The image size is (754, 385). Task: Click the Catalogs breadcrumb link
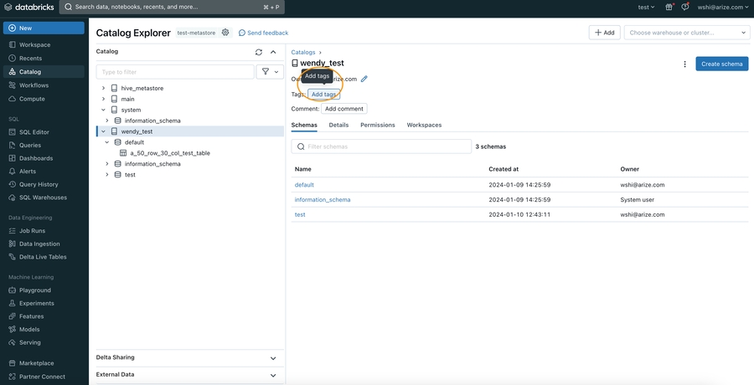pos(303,52)
